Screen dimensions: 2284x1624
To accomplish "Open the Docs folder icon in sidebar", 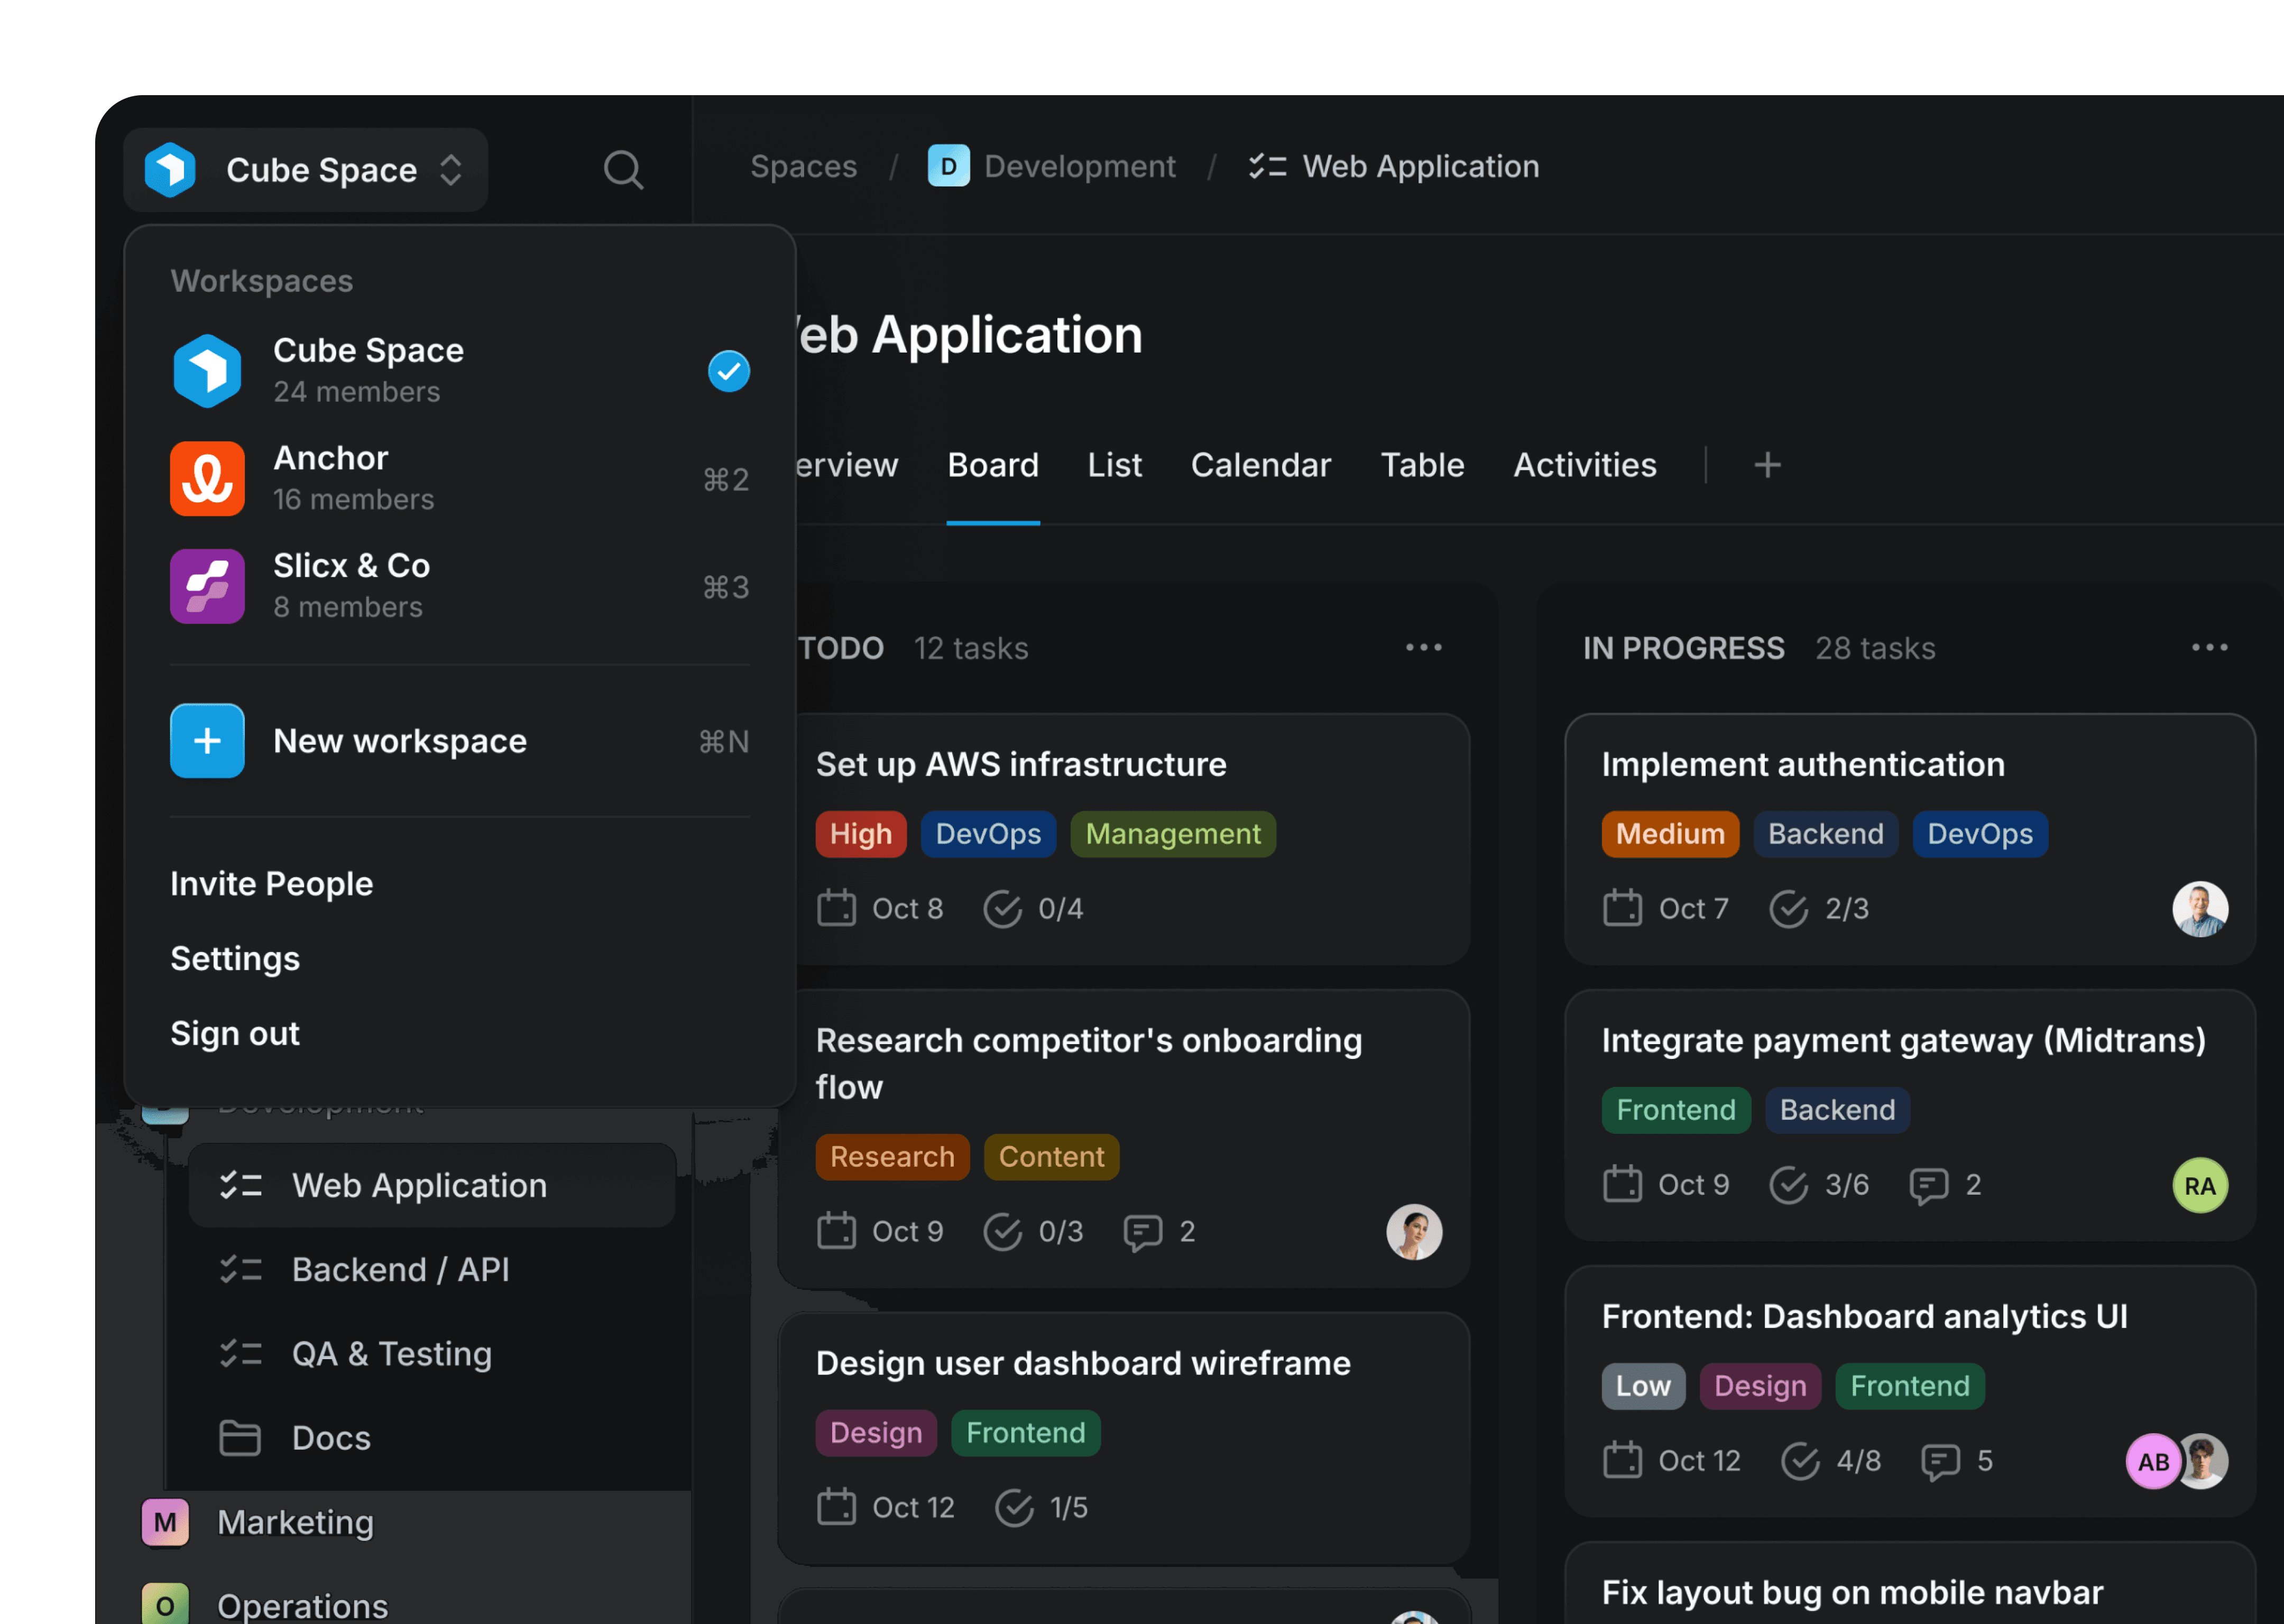I will click(239, 1438).
